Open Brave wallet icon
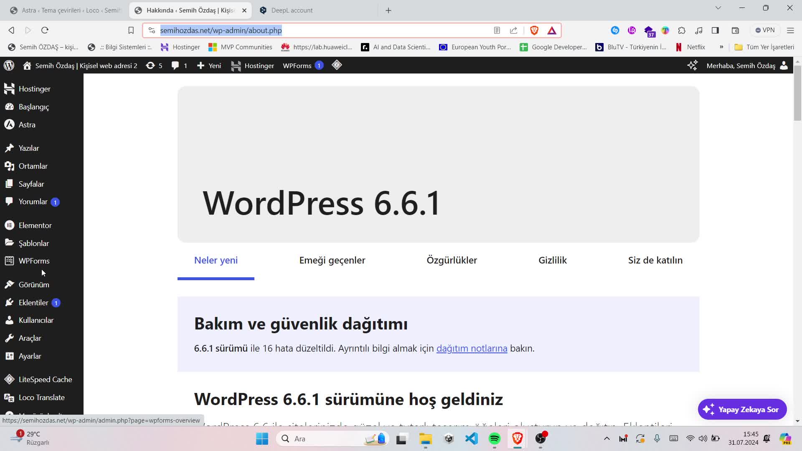This screenshot has width=802, height=451. [736, 30]
